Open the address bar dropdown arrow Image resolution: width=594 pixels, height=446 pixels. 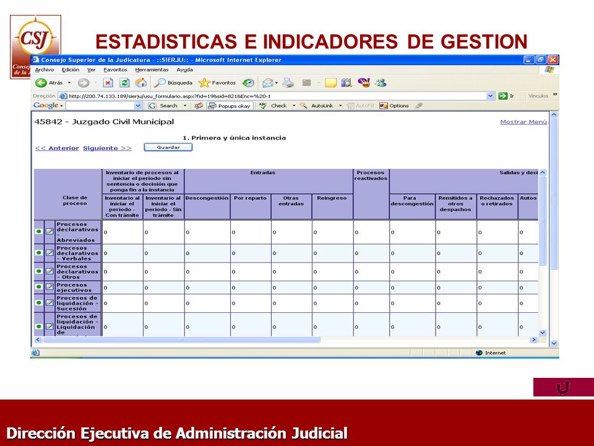pos(491,96)
